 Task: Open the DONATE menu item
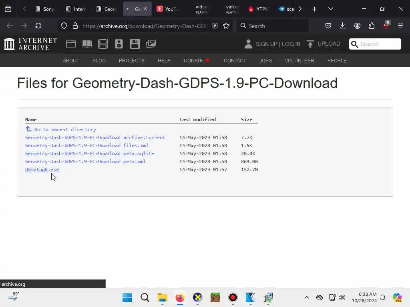[x=197, y=61]
